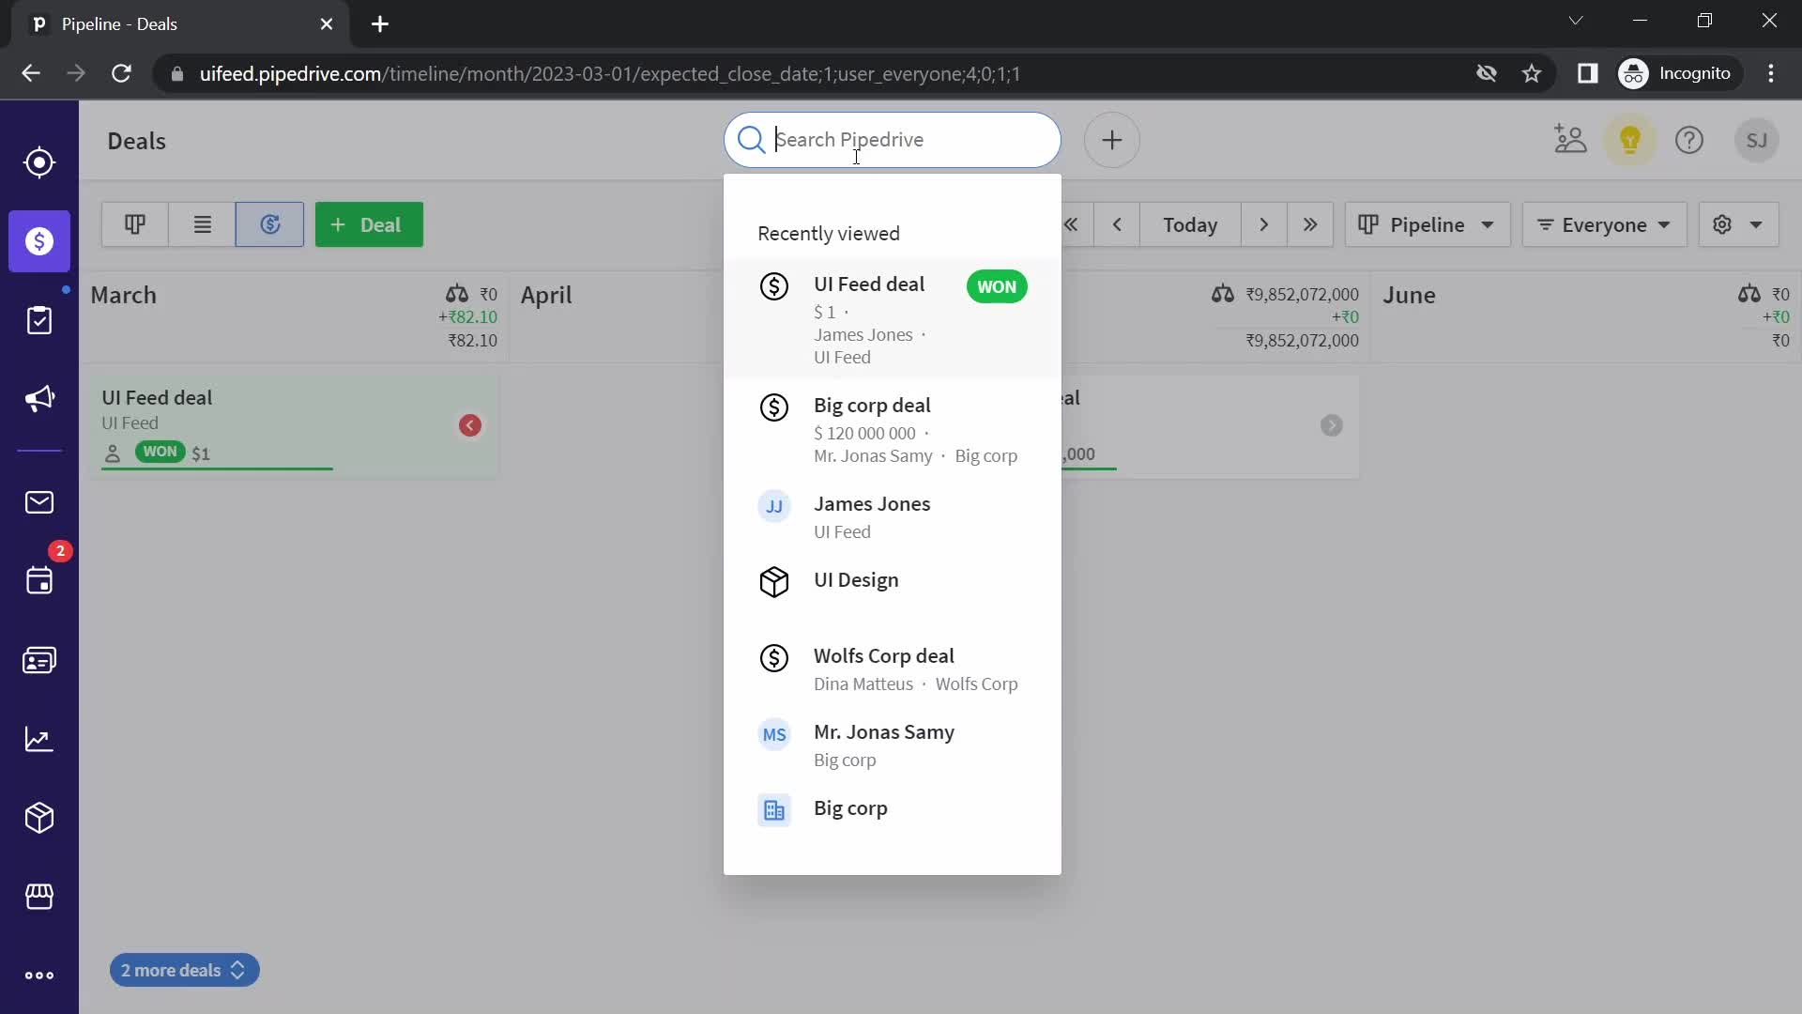Click the WON badge in UI Feed result
Viewport: 1802px width, 1014px height.
997,286
